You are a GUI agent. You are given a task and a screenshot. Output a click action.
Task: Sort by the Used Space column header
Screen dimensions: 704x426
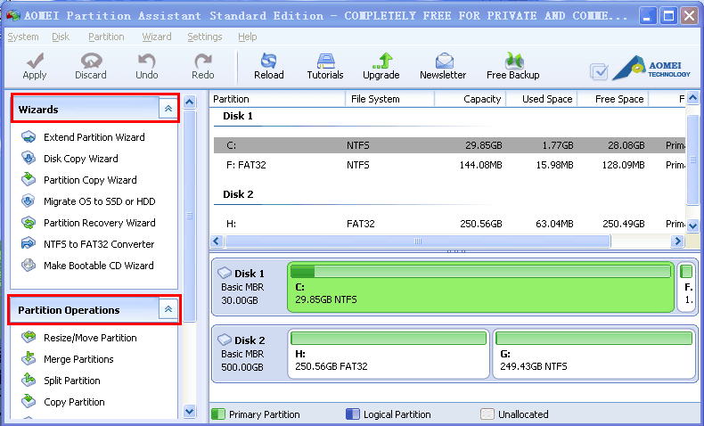[x=542, y=99]
